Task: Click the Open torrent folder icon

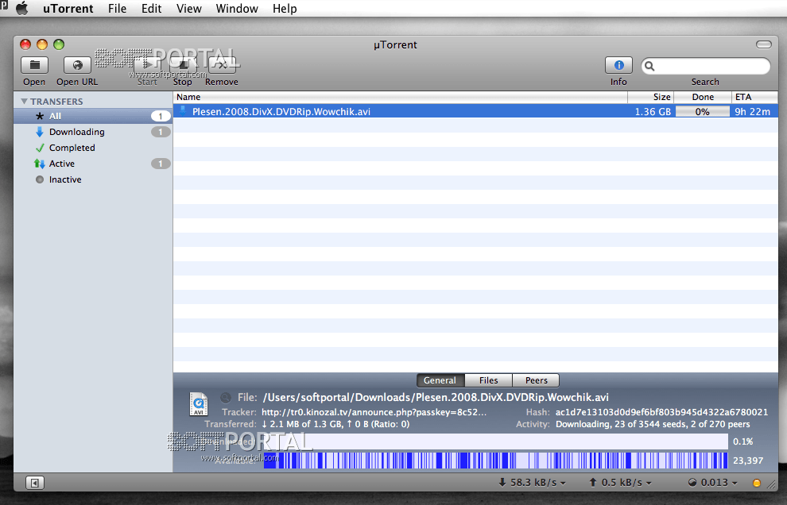Action: coord(34,65)
